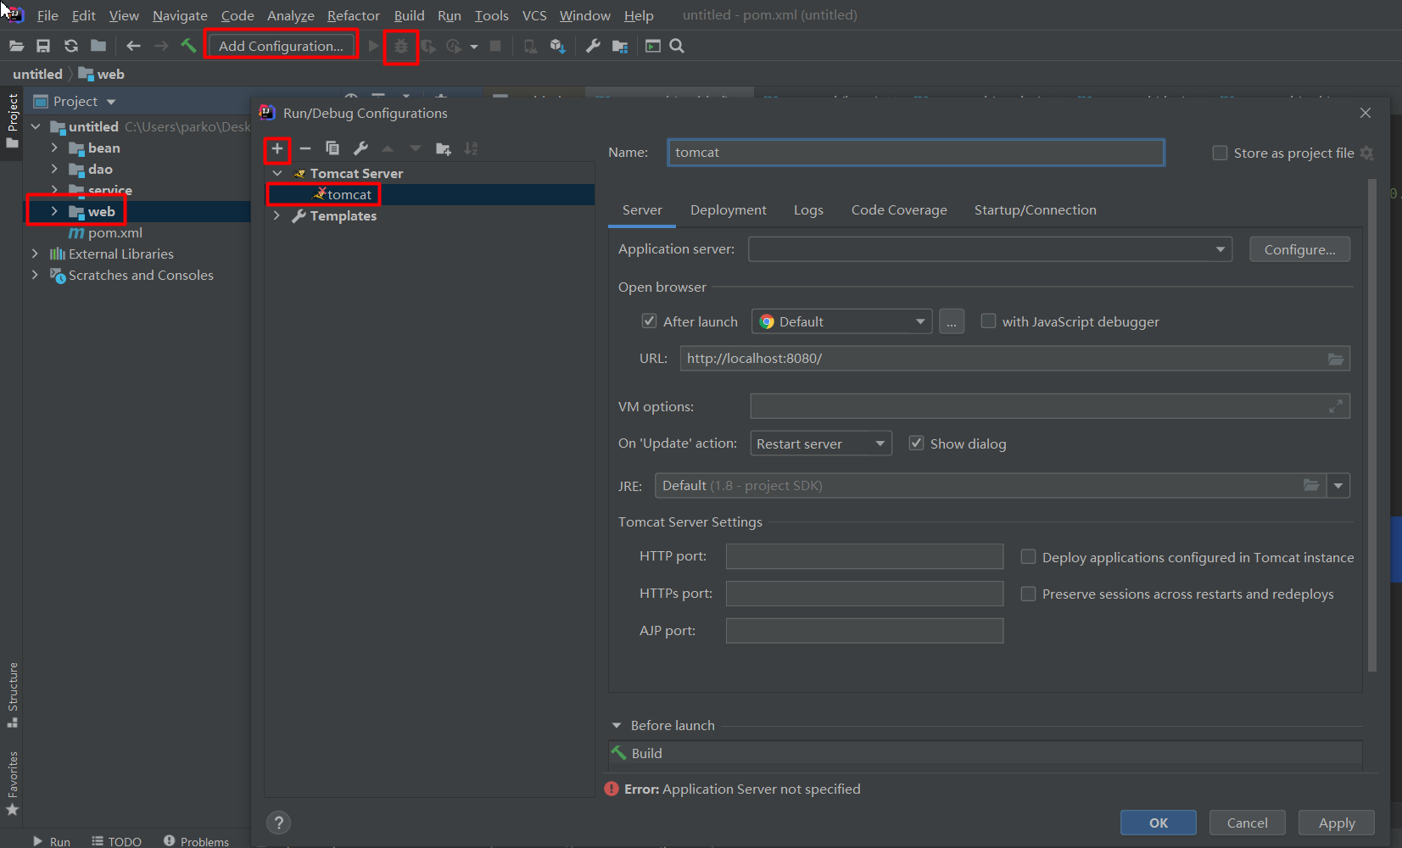
Task: Collapse the Before launch section
Action: point(617,725)
